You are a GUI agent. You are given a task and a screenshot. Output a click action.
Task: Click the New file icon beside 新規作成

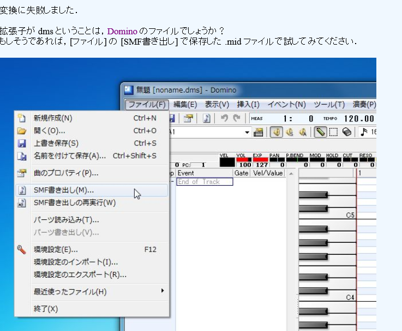[22, 118]
